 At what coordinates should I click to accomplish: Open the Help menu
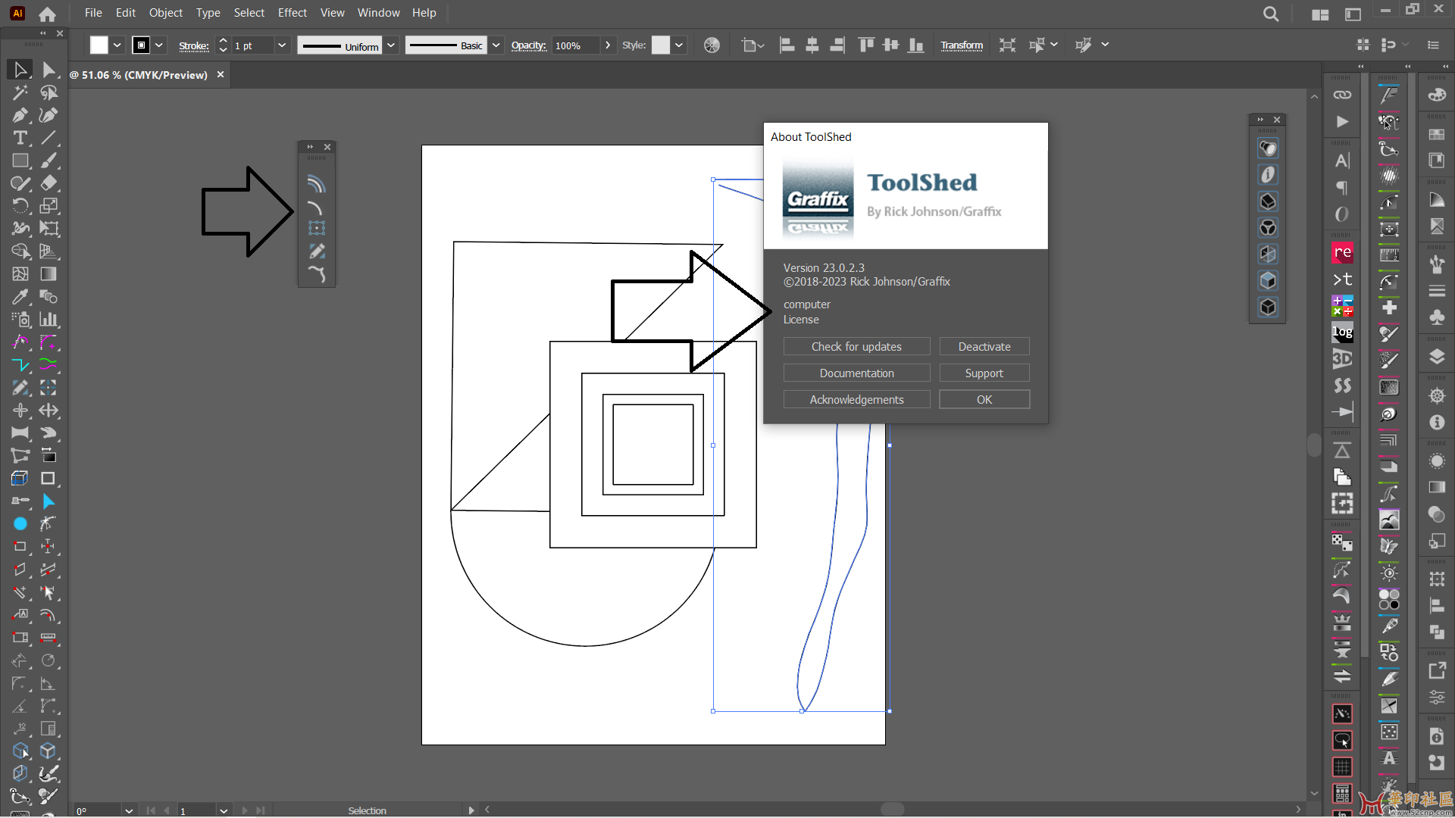424,13
